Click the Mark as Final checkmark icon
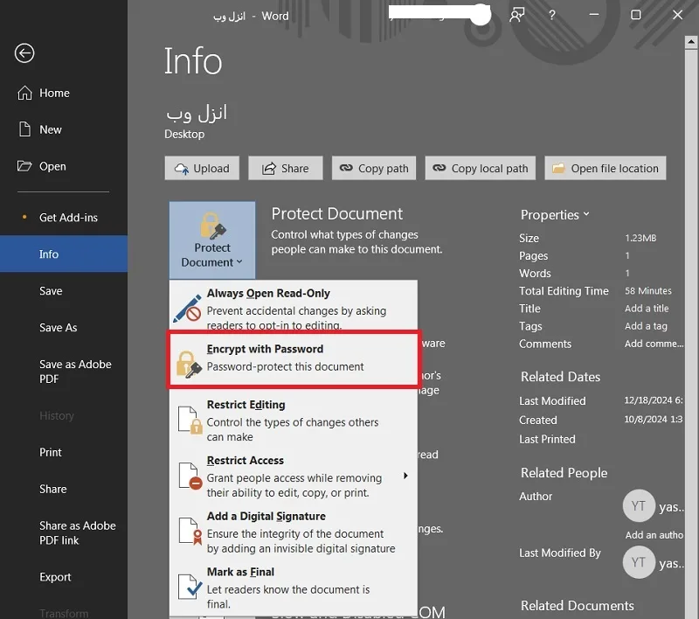Screen dimensions: 699x619 click(190, 587)
